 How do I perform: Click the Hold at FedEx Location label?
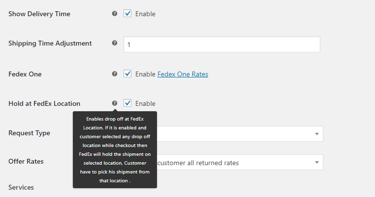(x=44, y=103)
